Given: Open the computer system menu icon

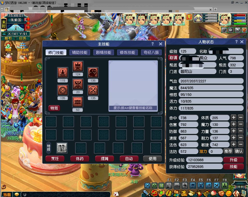Looking at the screenshot, I should (244, 193).
